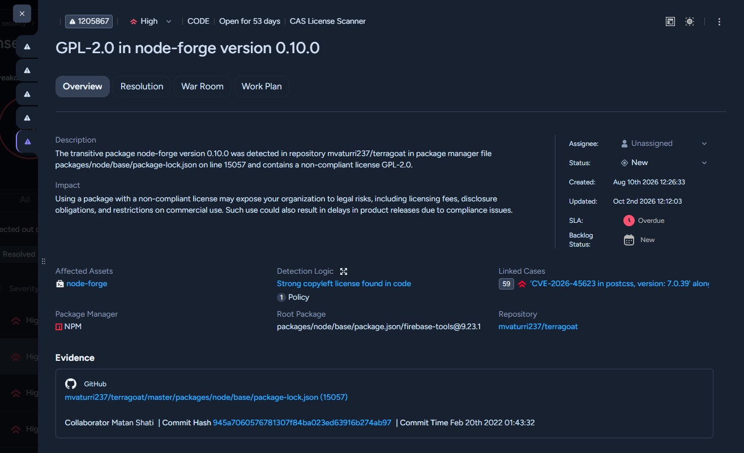Click the panel drag handle on left edge
The image size is (744, 453).
(43, 261)
